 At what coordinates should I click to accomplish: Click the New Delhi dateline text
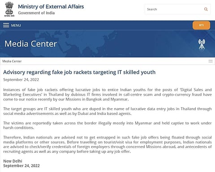13,161
